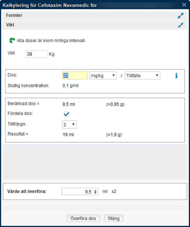Open the Tillf/dygn dropdown
The height and width of the screenshot is (227, 190).
tap(69, 124)
